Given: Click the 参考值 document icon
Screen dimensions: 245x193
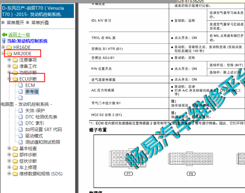Looking at the screenshot, I should pos(21,92).
